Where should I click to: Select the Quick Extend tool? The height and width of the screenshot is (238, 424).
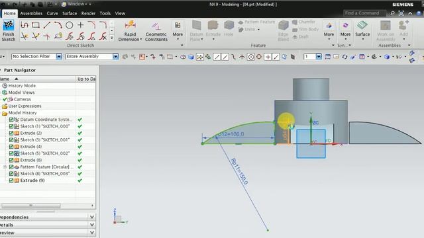(x=35, y=36)
